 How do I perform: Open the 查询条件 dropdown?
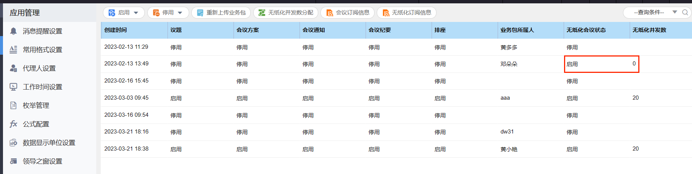tap(674, 12)
